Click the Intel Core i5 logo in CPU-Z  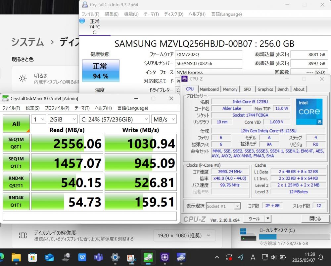[x=309, y=112]
